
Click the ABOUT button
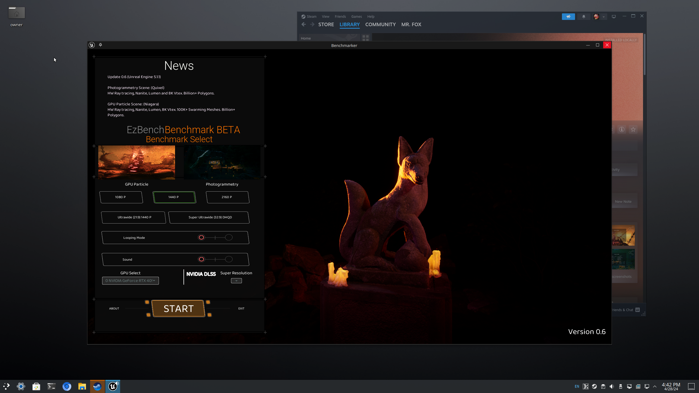114,309
